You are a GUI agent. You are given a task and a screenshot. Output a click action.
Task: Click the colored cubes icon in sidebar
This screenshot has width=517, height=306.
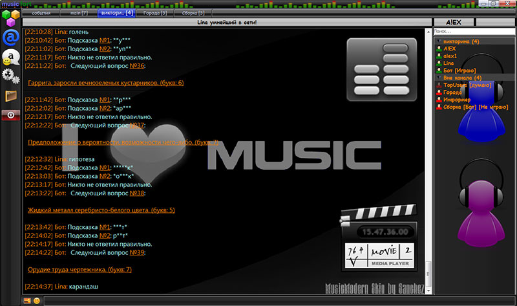coord(10,16)
